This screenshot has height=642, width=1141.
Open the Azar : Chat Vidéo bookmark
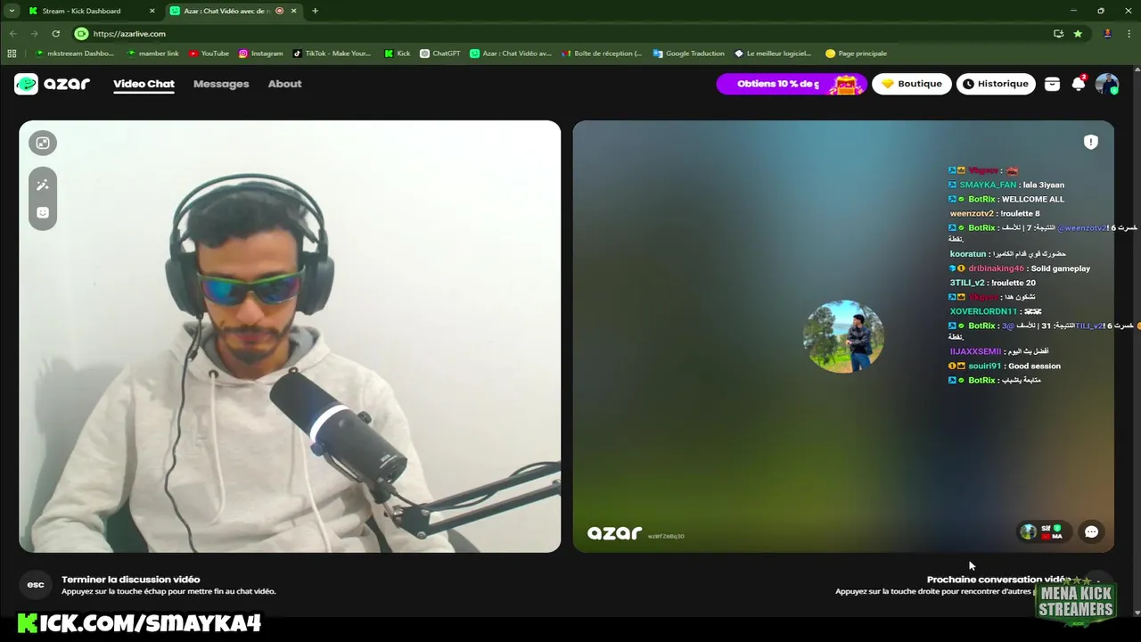511,53
